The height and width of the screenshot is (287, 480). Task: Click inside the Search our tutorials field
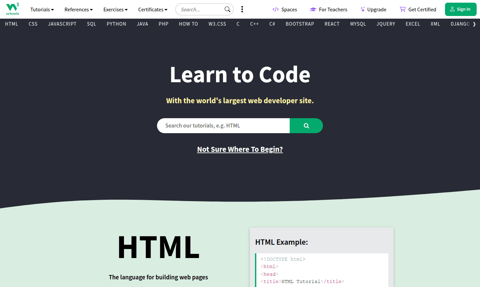coord(223,126)
